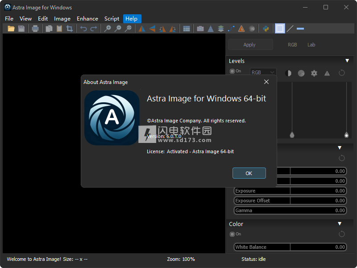Image resolution: width=357 pixels, height=268 pixels.
Task: Click the Save floppy disk icon
Action: pos(21,29)
